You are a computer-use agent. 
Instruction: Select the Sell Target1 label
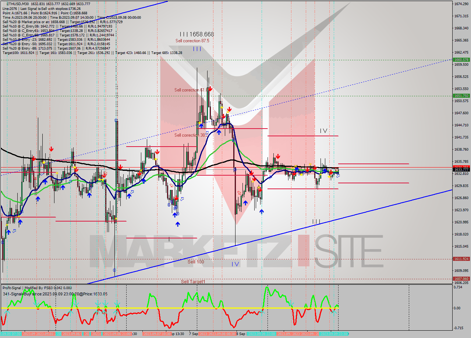click(x=193, y=281)
